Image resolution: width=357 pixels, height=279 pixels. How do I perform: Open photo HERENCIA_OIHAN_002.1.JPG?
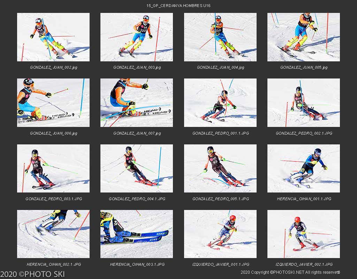53,234
